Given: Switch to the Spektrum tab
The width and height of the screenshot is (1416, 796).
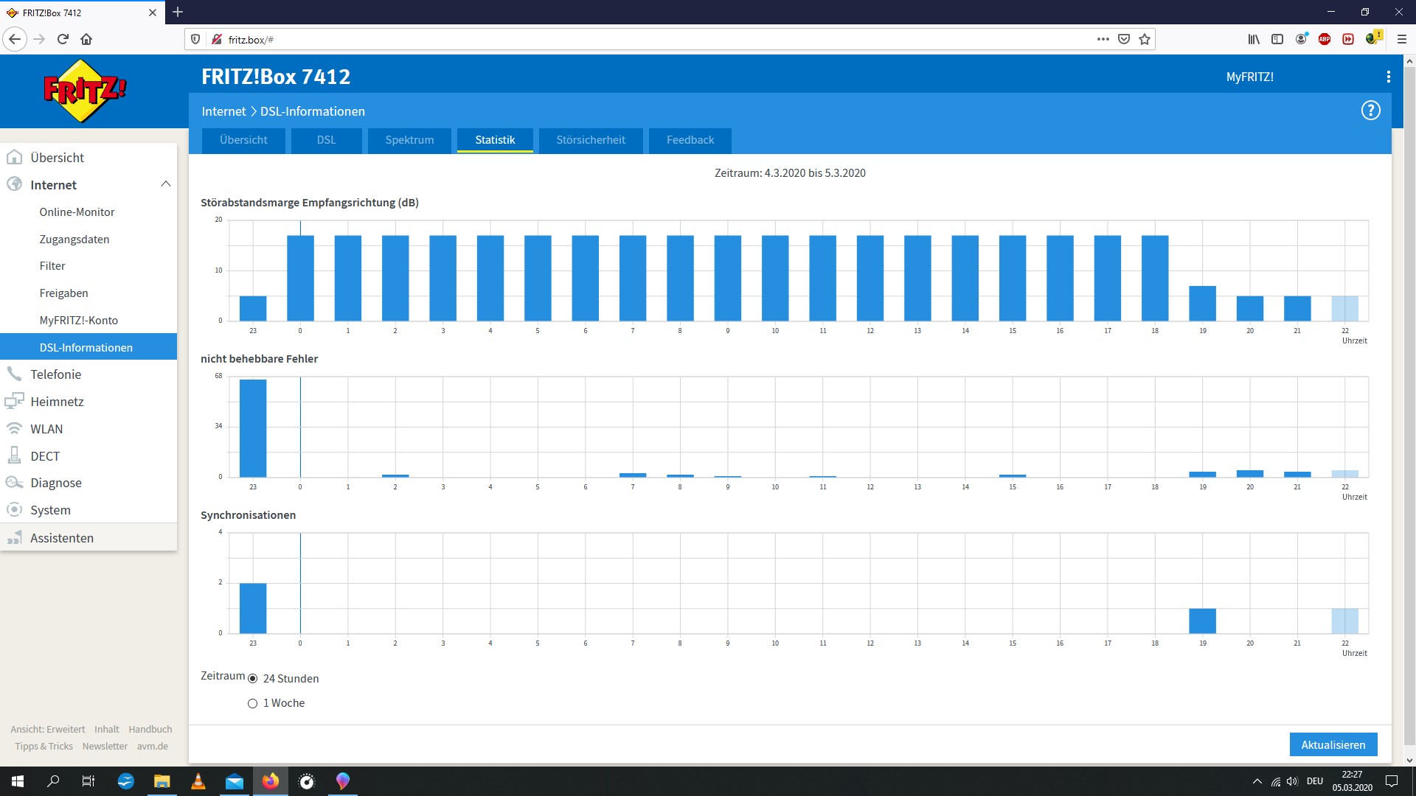Looking at the screenshot, I should 409,140.
